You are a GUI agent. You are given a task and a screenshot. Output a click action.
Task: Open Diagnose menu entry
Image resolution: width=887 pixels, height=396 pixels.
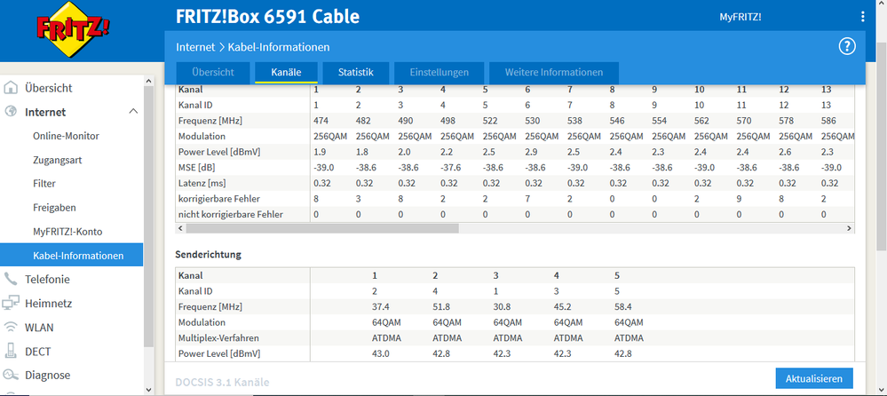click(x=48, y=375)
